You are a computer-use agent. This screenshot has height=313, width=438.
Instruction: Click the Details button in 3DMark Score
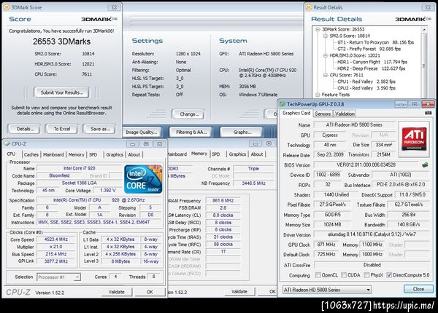25,129
